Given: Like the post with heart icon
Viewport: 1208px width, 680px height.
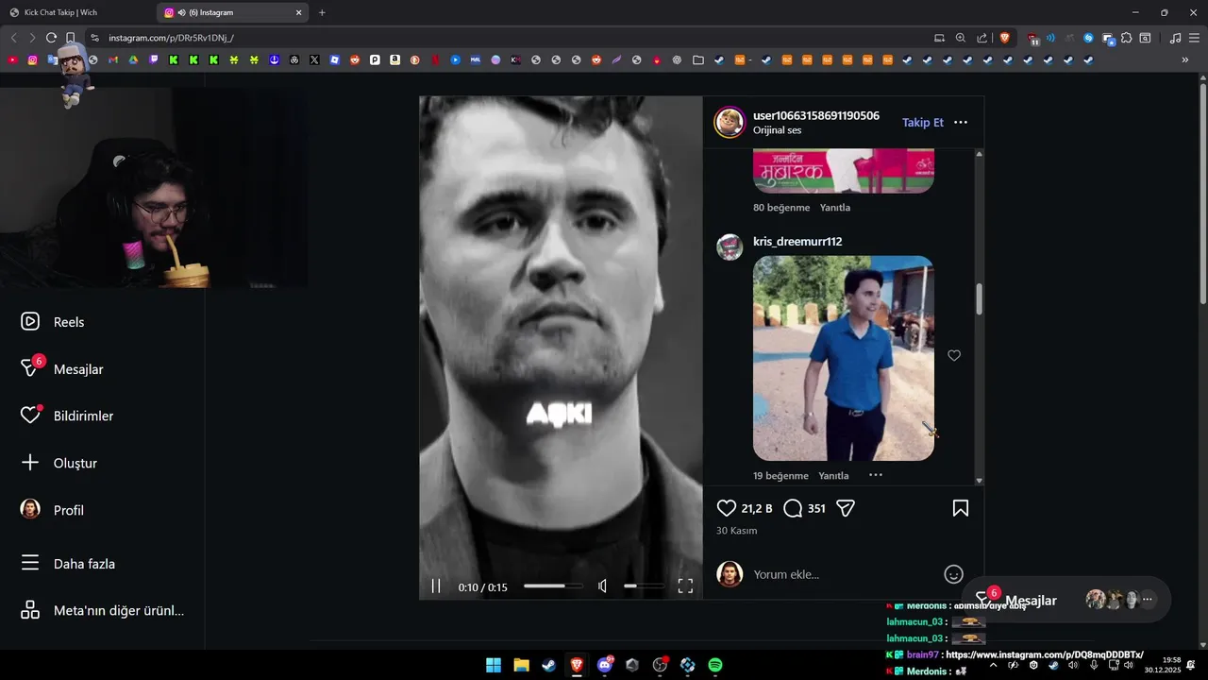Looking at the screenshot, I should click(x=727, y=508).
